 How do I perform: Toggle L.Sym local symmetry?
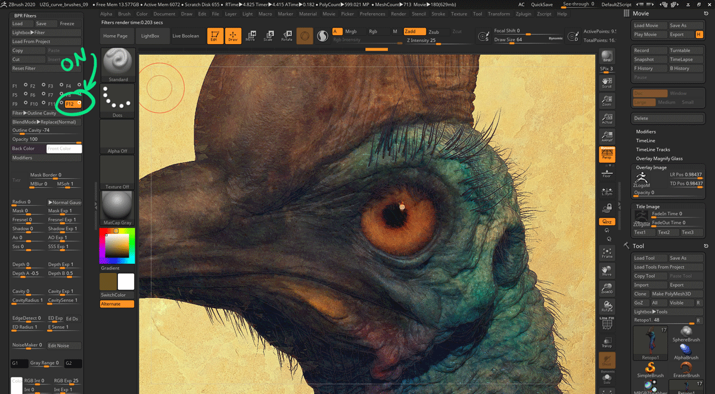(x=607, y=190)
